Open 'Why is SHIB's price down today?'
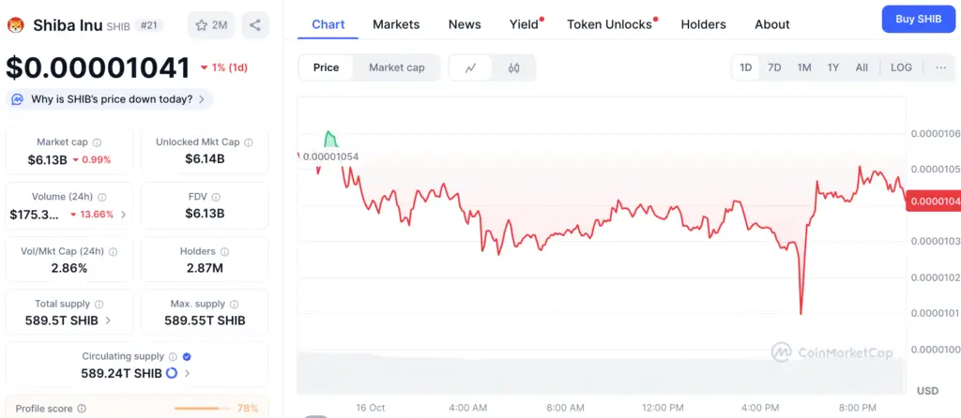The image size is (961, 418). click(110, 99)
